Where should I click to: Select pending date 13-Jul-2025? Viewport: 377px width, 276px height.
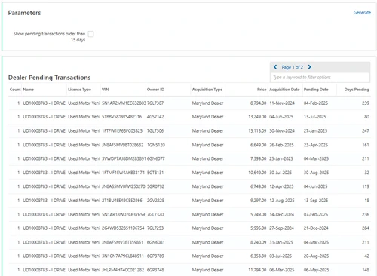314,117
